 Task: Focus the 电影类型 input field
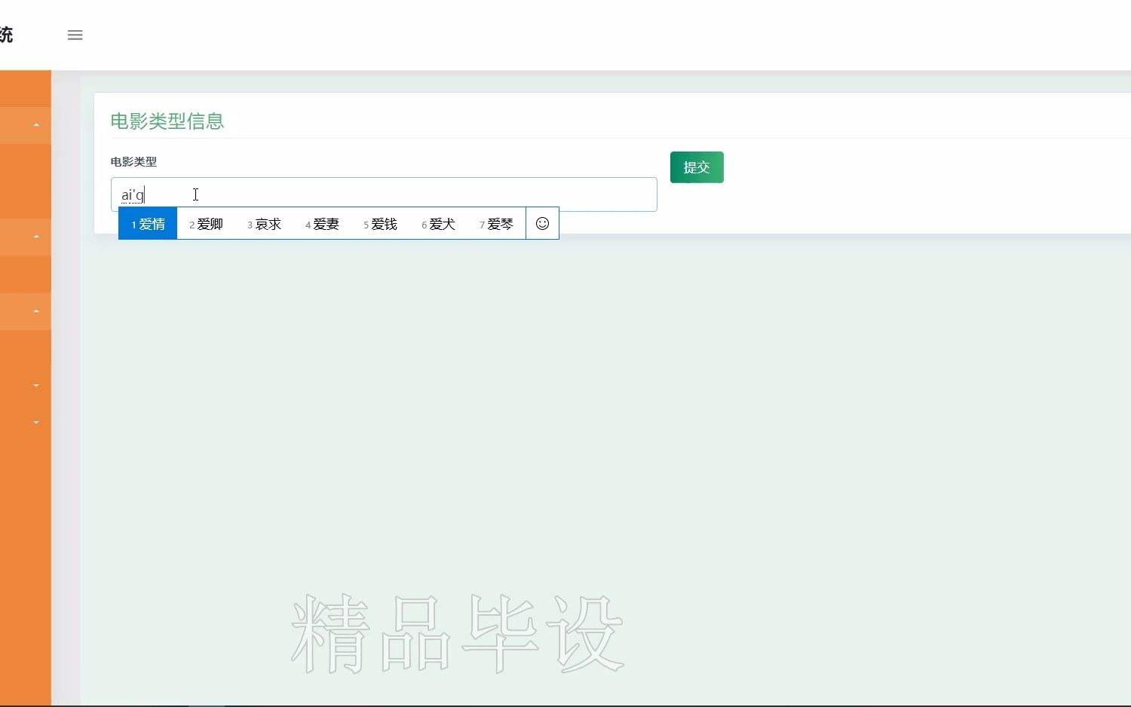pos(384,194)
